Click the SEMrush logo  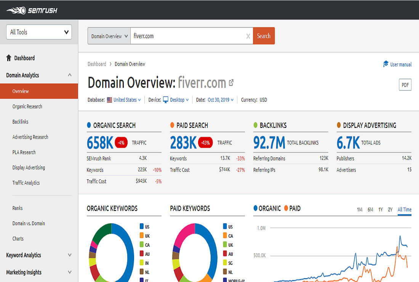coord(32,10)
